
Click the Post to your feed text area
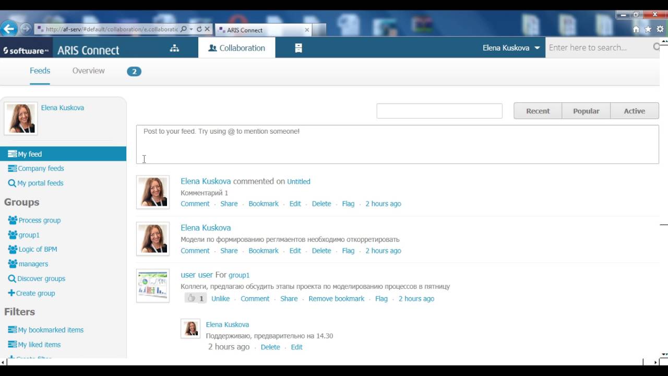click(398, 144)
